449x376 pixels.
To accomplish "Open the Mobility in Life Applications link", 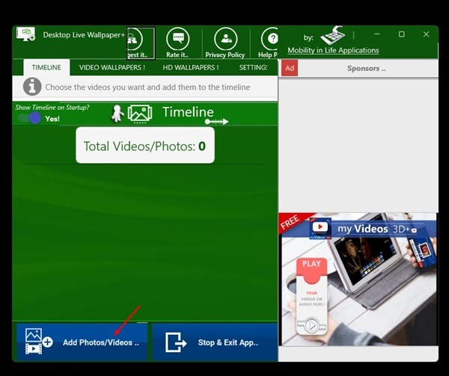I will [333, 51].
